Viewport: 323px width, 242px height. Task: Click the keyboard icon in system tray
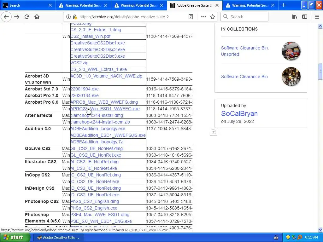tap(276, 238)
